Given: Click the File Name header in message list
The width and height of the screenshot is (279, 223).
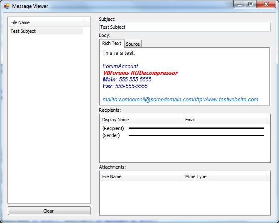Looking at the screenshot, I should point(46,22).
